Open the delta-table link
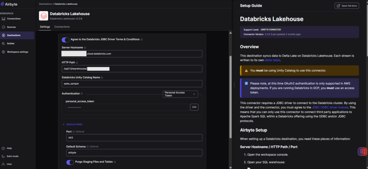 click(x=272, y=60)
